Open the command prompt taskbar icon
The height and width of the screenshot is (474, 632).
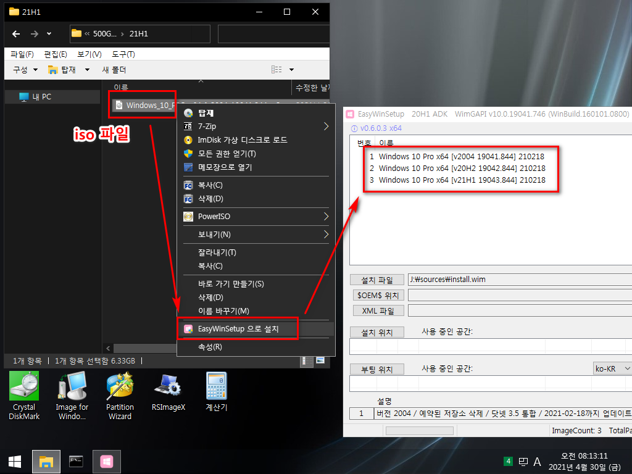point(76,462)
